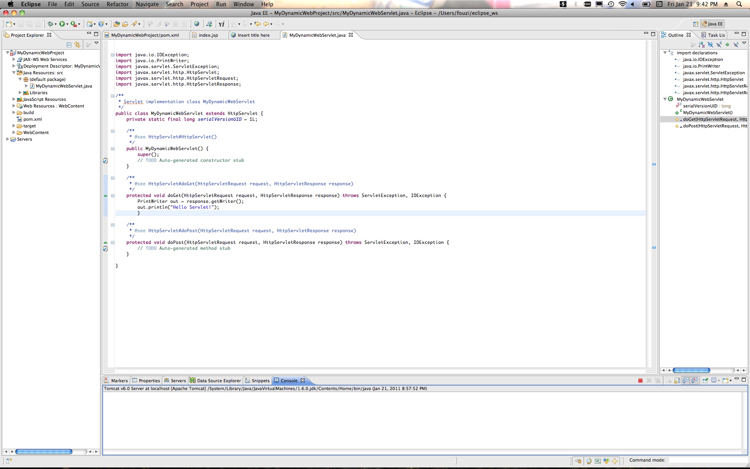The image size is (750, 469).
Task: Toggle Sort alphabetically in Outline view
Action: pos(702,45)
